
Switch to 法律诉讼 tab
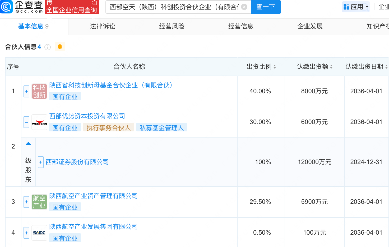pyautogui.click(x=103, y=26)
